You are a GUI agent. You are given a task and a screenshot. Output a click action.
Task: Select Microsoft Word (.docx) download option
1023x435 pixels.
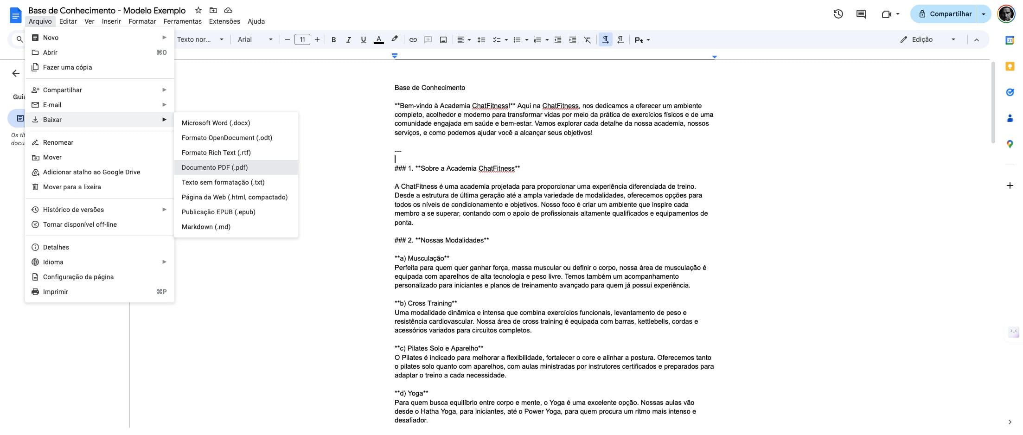(236, 123)
